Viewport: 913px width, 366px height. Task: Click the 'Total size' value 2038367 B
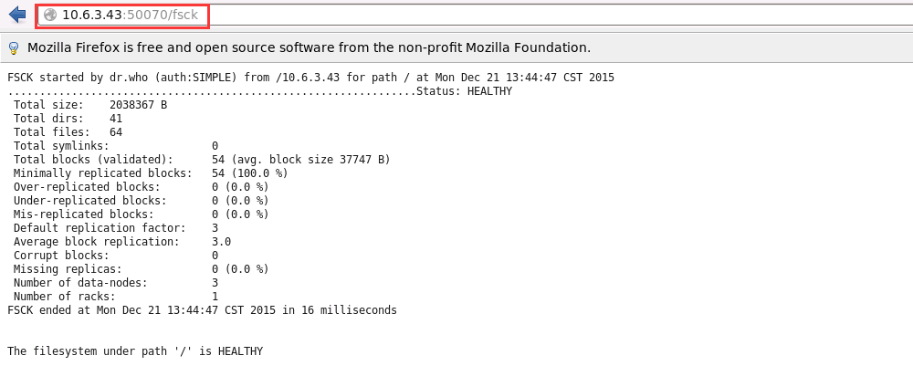(139, 105)
